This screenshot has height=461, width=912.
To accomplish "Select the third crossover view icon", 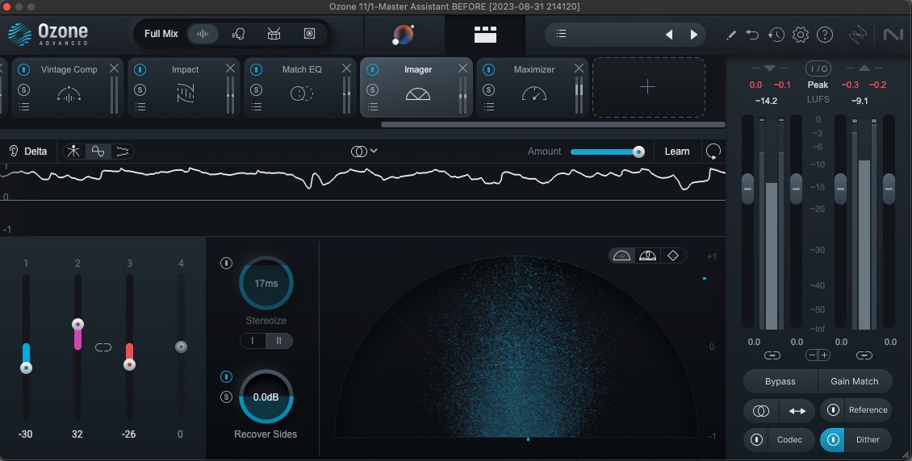I will pos(122,152).
